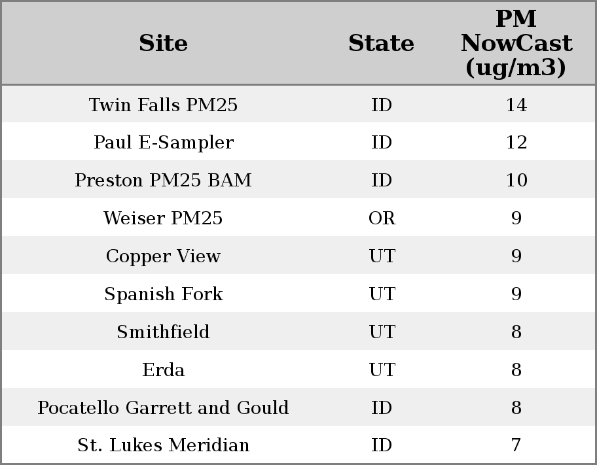Click Pocatello Garrett and Gould site name

tap(163, 408)
